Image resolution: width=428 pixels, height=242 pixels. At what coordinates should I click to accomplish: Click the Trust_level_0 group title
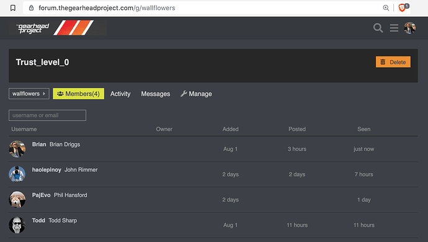[42, 62]
